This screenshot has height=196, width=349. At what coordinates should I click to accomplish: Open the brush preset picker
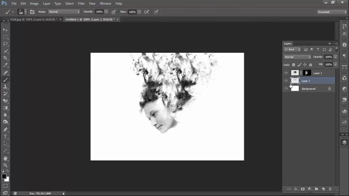pos(22,12)
